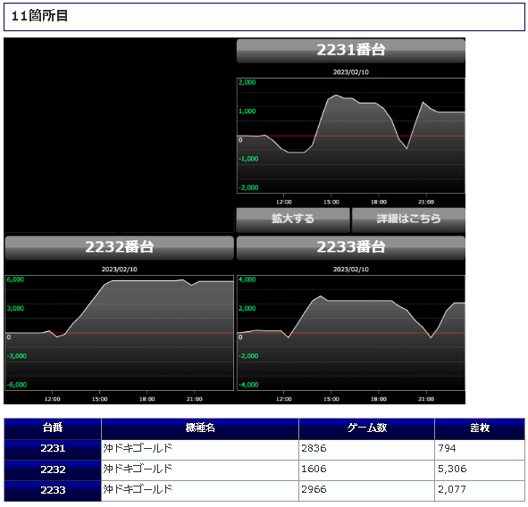The image size is (528, 507).
Task: Click the 2232 machine graph area
Action: click(x=119, y=333)
